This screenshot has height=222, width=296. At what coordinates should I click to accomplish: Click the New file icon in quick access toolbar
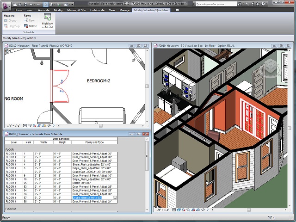tap(15, 5)
